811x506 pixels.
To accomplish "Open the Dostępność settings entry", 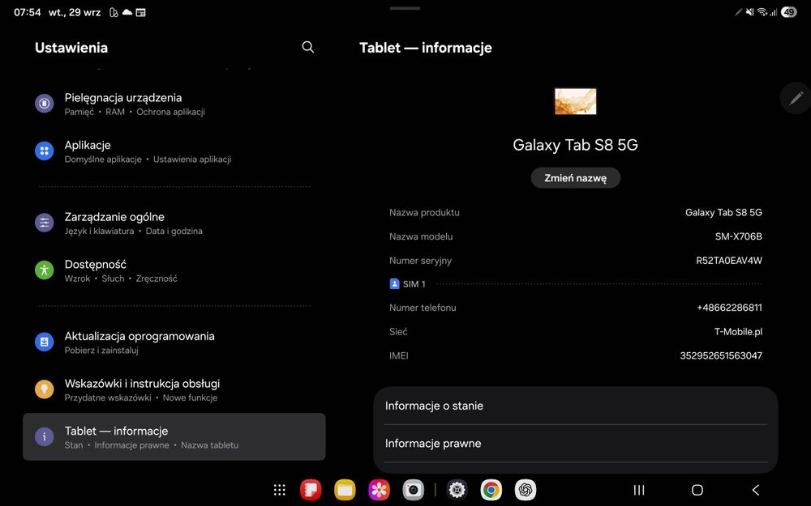I will coord(174,270).
